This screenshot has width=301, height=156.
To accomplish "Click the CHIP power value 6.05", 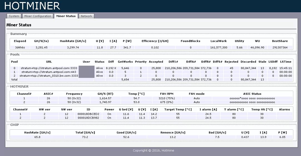I will click(282, 137).
